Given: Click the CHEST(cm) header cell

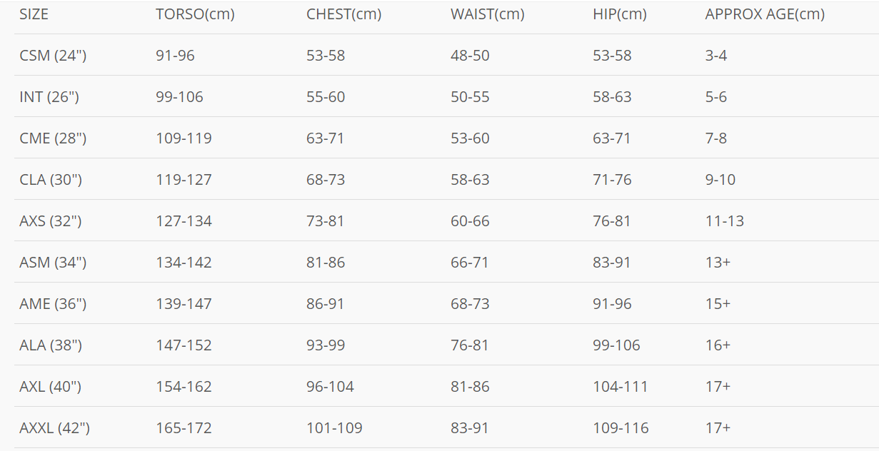Looking at the screenshot, I should pos(343,14).
